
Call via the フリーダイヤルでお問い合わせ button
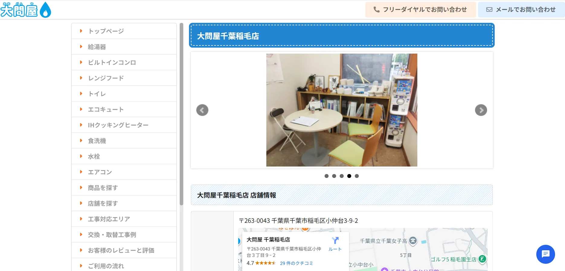coord(421,10)
